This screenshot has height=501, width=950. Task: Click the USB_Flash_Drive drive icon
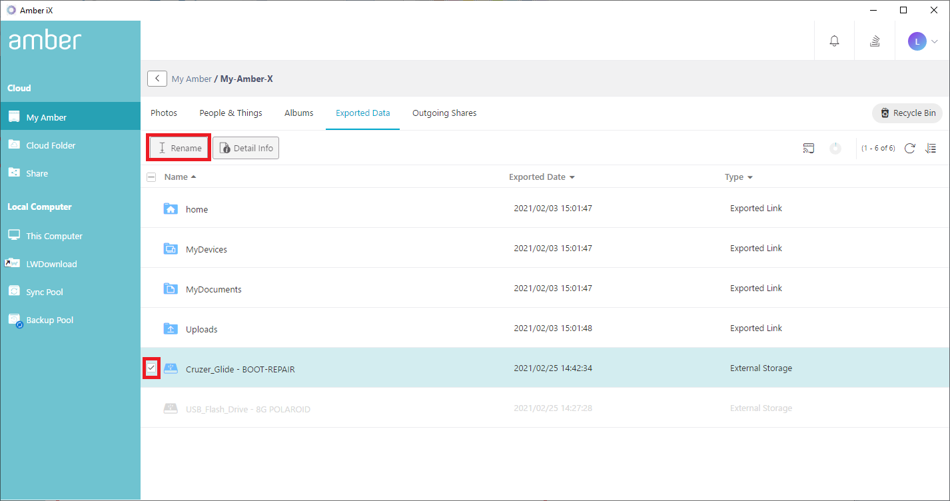click(171, 408)
